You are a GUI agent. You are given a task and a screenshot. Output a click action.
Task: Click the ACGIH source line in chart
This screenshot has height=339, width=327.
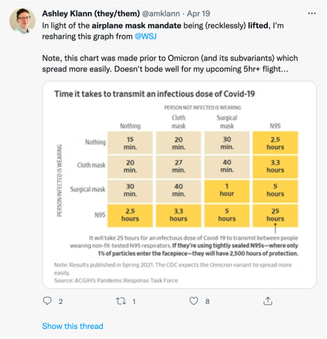pos(116,280)
